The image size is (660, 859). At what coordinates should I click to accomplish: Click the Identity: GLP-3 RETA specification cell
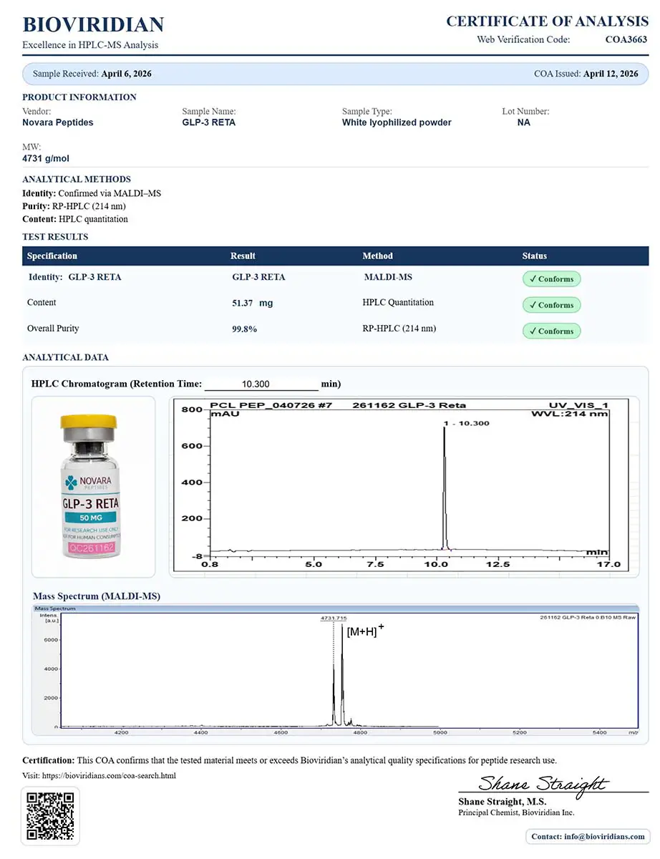click(x=75, y=277)
